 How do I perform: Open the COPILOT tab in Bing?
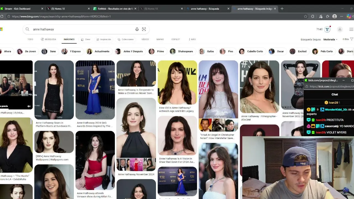click(x=176, y=39)
